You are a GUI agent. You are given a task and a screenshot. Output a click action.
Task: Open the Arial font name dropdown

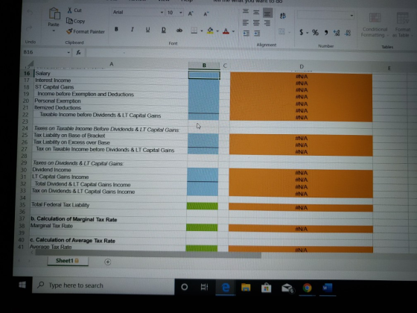[162, 13]
